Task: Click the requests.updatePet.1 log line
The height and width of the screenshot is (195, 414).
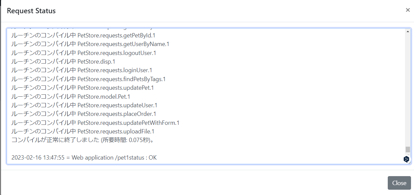Action: (82, 88)
